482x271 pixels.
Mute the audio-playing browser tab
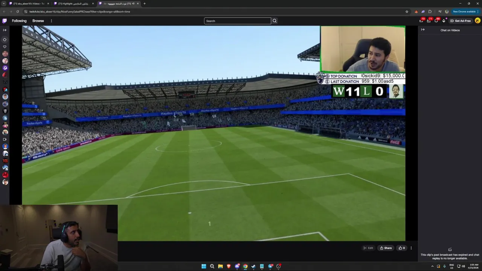pos(133,3)
